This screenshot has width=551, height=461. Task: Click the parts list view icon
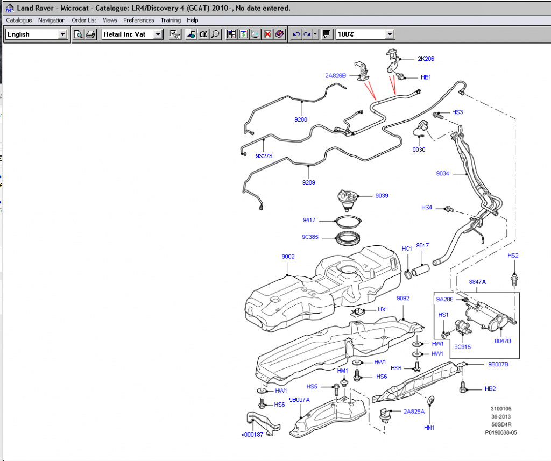[231, 34]
